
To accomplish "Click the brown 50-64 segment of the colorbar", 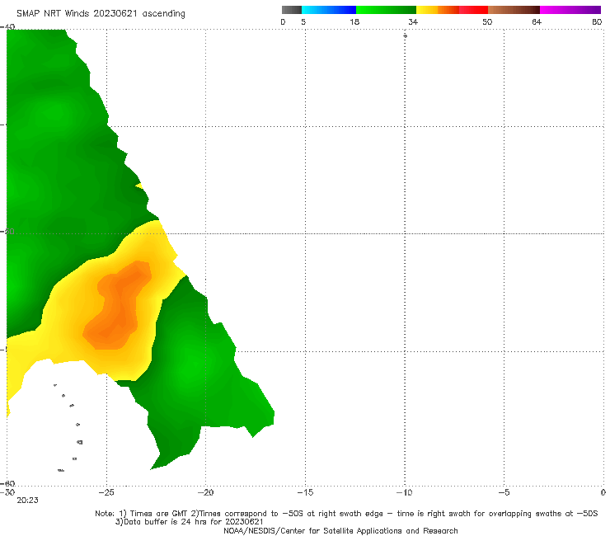I will point(514,10).
